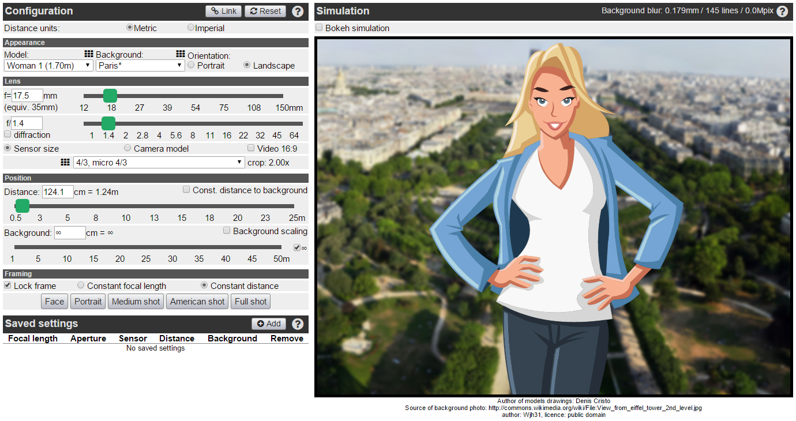Toggle the diffraction checkbox

tap(8, 134)
